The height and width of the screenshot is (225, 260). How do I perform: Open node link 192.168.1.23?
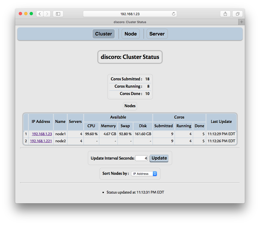pos(42,134)
